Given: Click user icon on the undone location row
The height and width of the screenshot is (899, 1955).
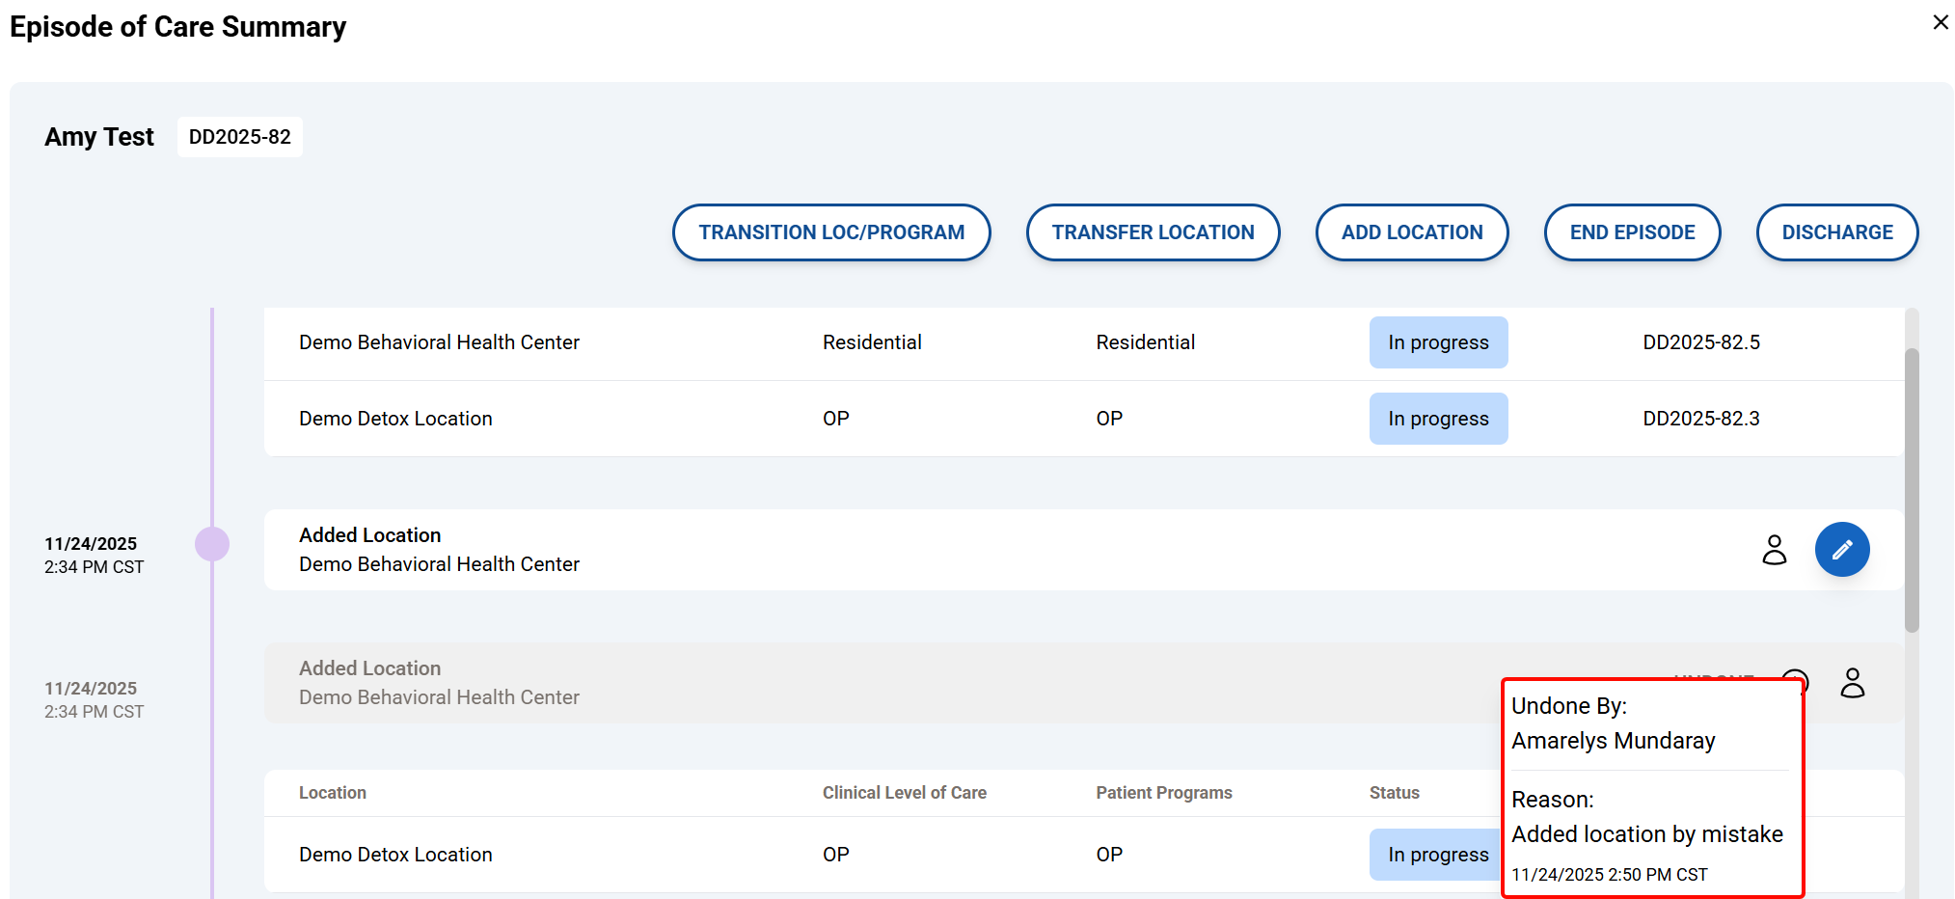Looking at the screenshot, I should (x=1852, y=683).
